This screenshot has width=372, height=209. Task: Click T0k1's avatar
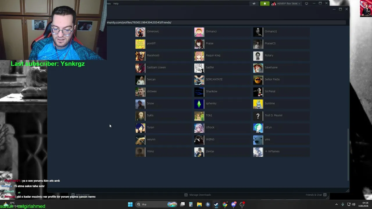(199, 116)
